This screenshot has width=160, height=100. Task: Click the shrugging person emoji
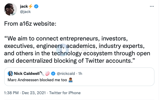click(x=71, y=80)
